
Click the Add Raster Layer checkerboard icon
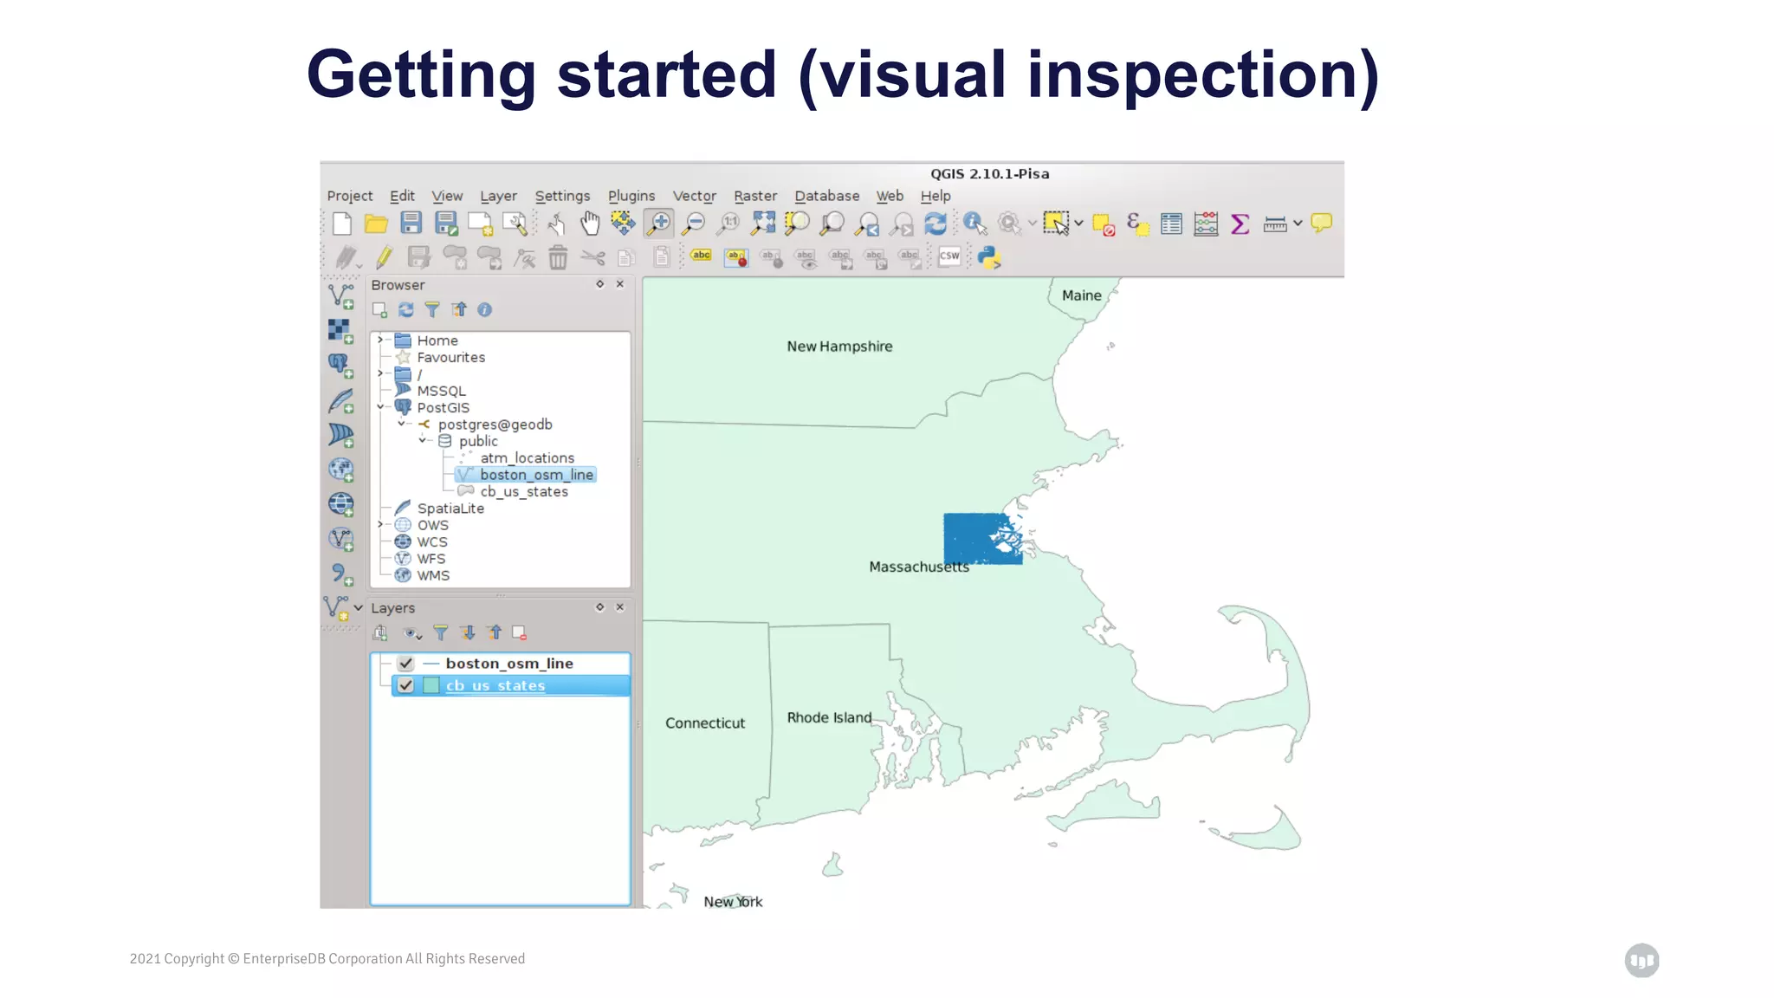pyautogui.click(x=340, y=331)
